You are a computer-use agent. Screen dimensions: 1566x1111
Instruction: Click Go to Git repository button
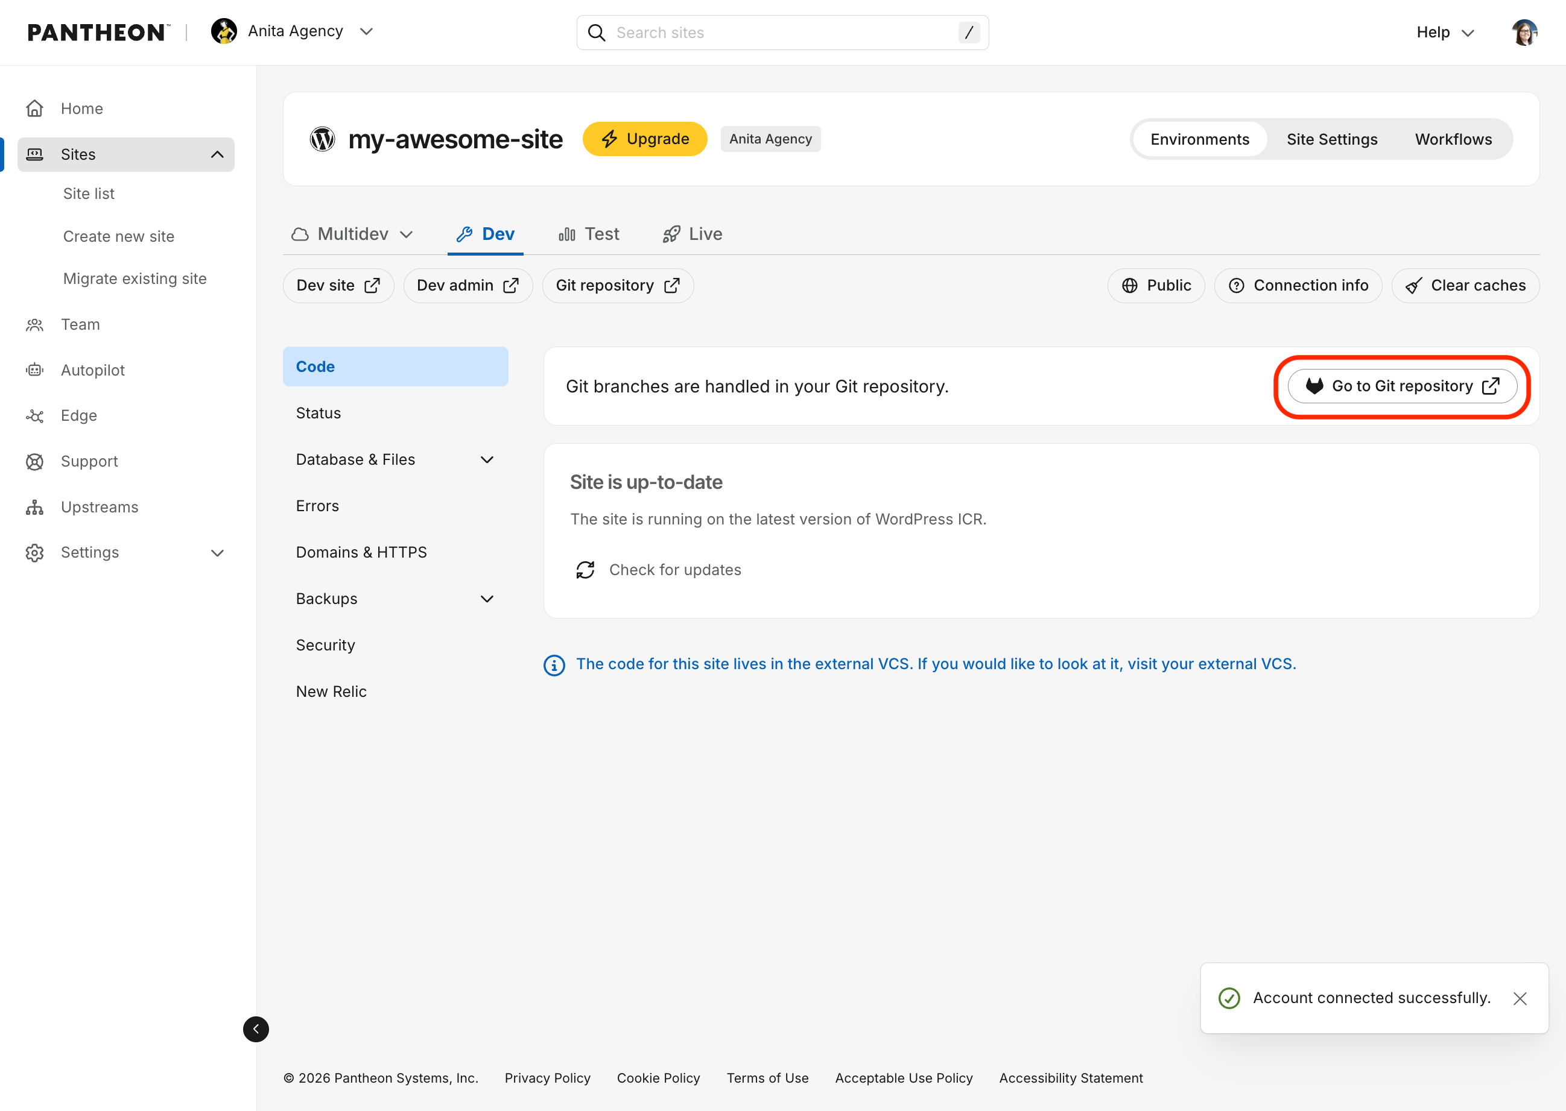pos(1403,386)
